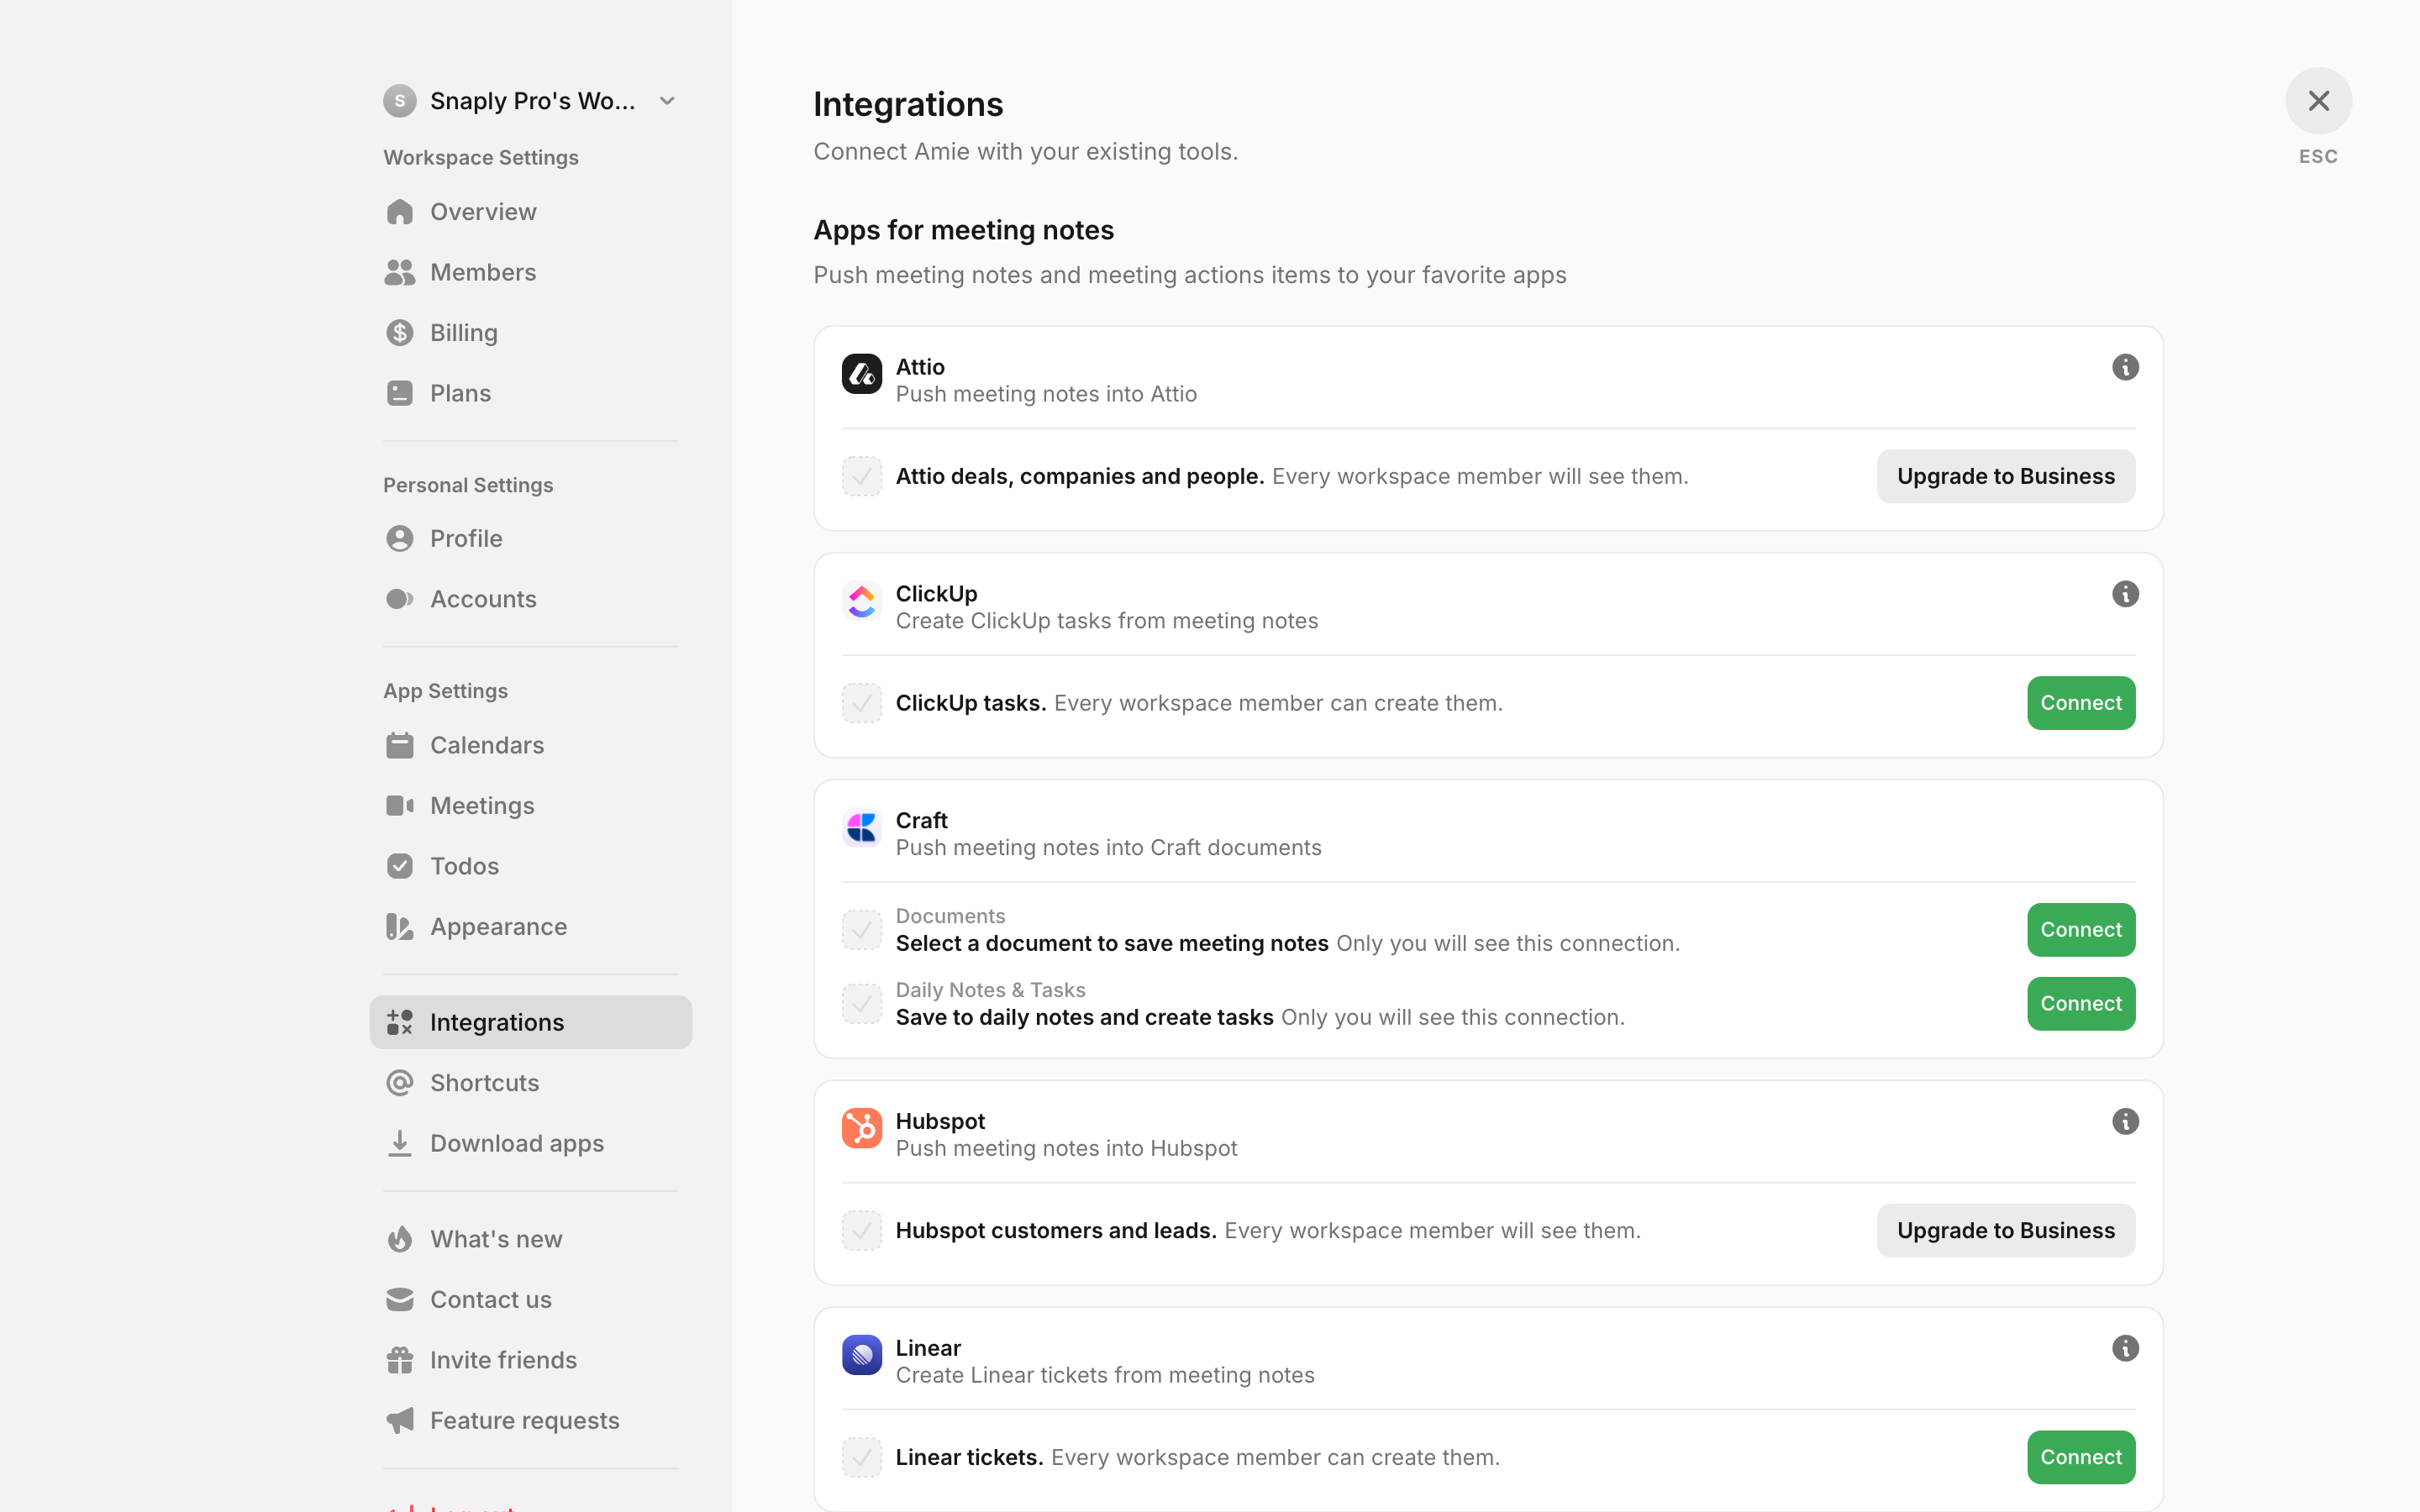This screenshot has height=1512, width=2420.
Task: Click the Invite friends gift icon
Action: tap(399, 1360)
